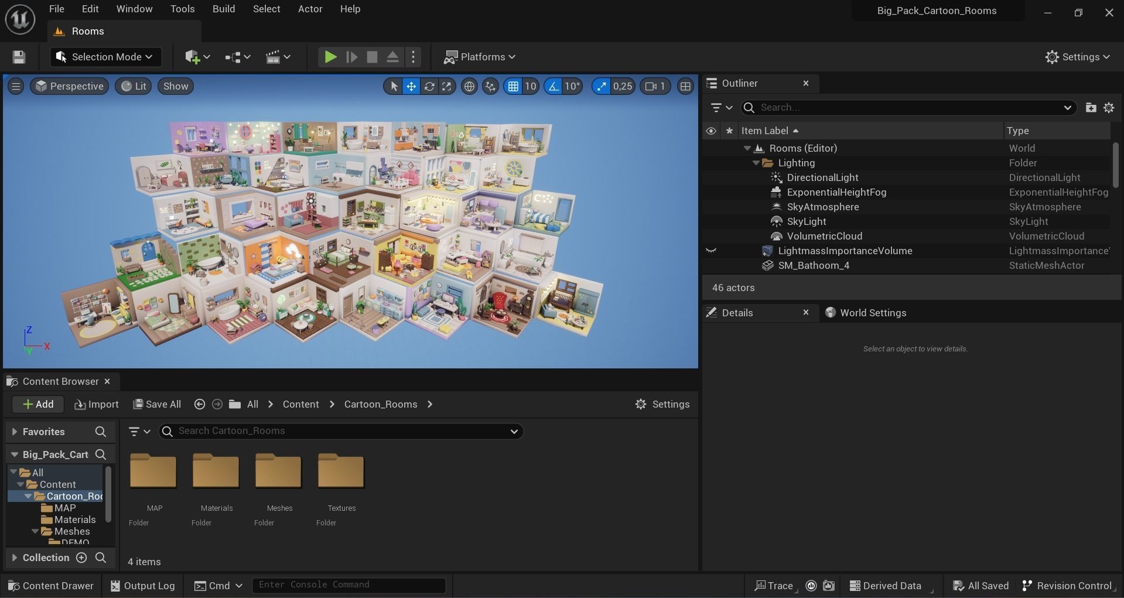Open the viewport hamburger options menu
1124x598 pixels.
pyautogui.click(x=16, y=87)
